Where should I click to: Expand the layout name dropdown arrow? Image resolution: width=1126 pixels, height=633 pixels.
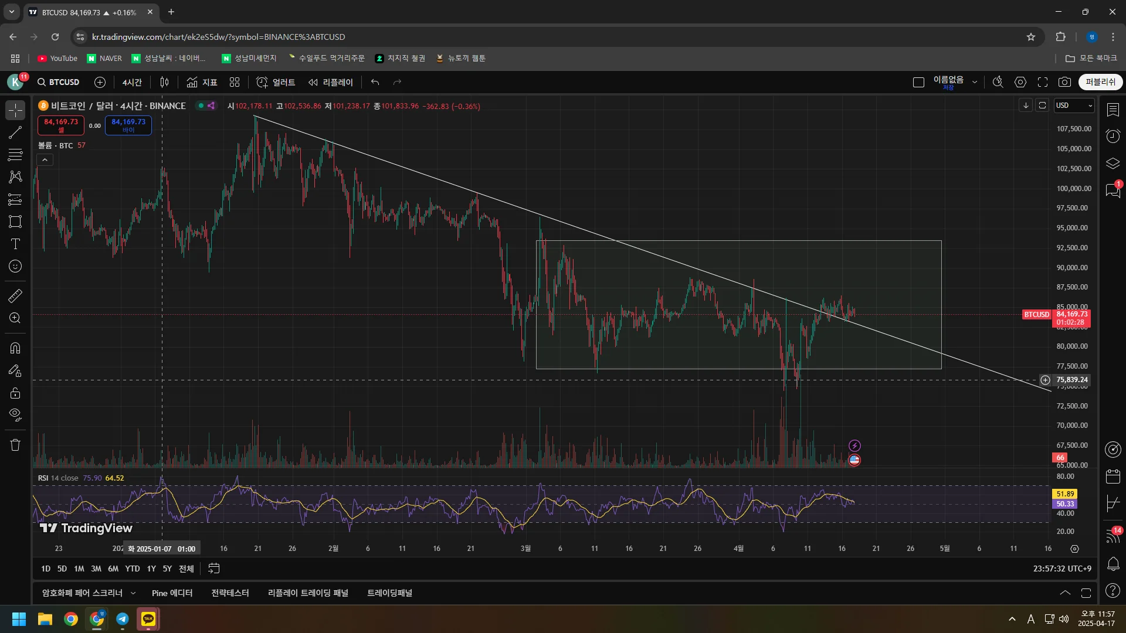[x=975, y=82]
